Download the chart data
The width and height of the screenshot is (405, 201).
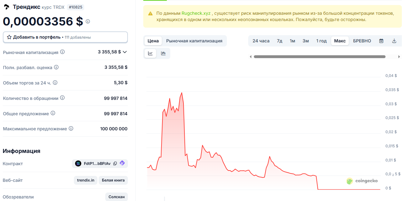[394, 41]
